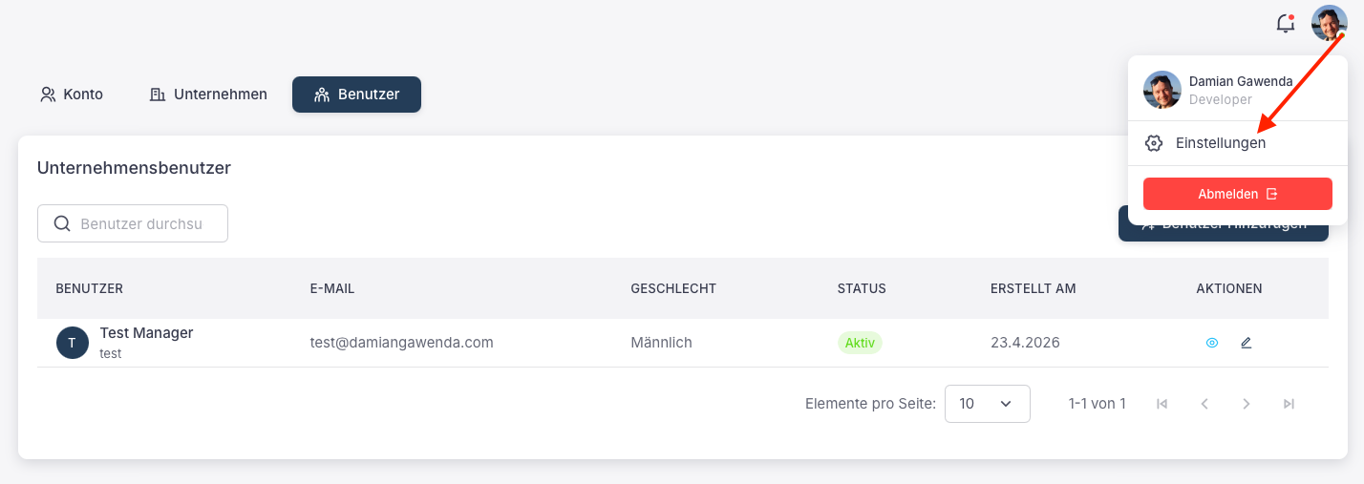Jump to the last page of results
The height and width of the screenshot is (484, 1364).
(x=1289, y=404)
